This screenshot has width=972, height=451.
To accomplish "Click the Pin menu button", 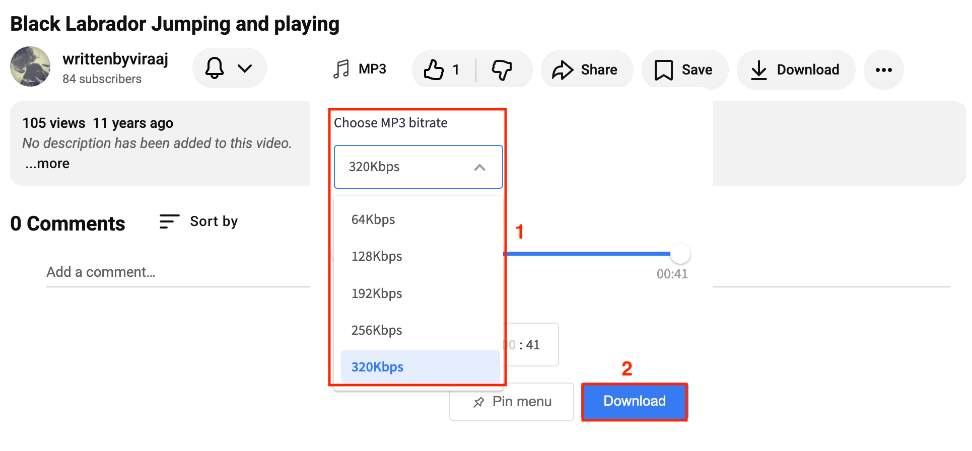I will [512, 402].
